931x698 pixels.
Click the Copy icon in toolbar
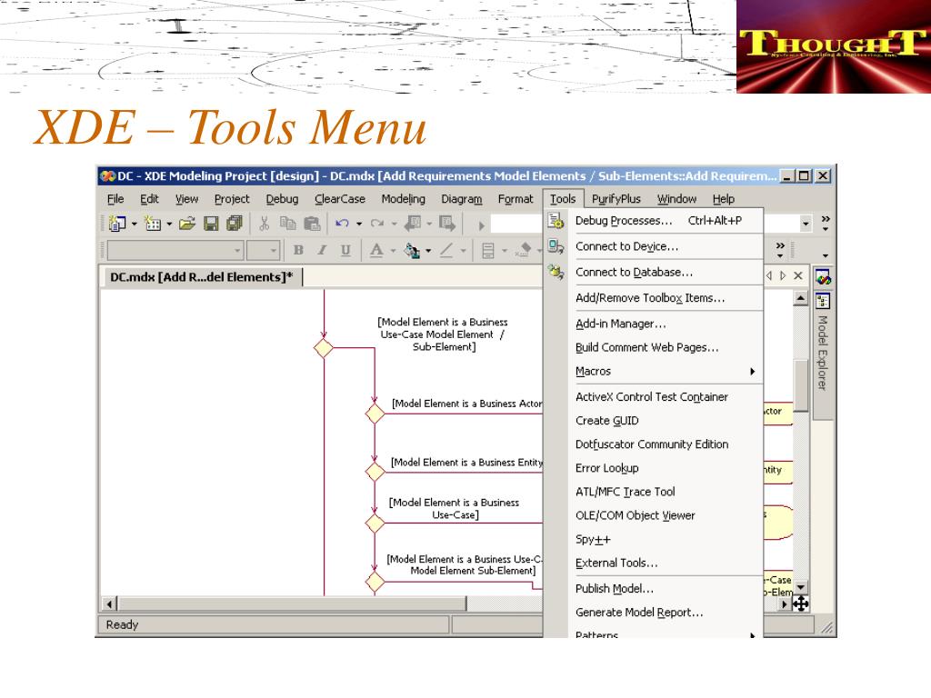288,224
